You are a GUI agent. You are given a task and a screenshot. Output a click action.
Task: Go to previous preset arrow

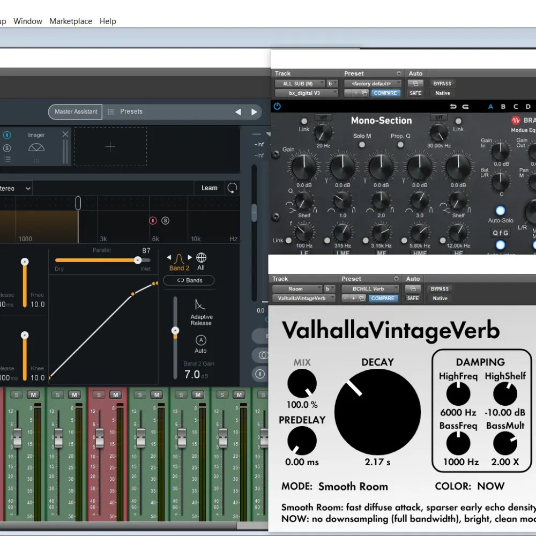pos(239,112)
